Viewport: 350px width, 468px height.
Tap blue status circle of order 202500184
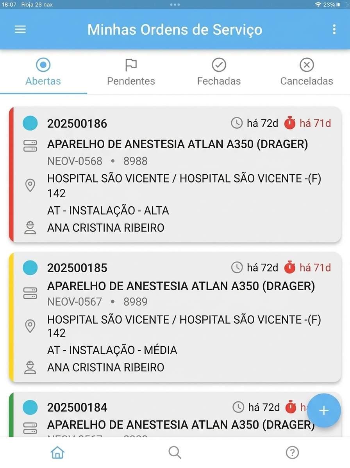click(30, 407)
